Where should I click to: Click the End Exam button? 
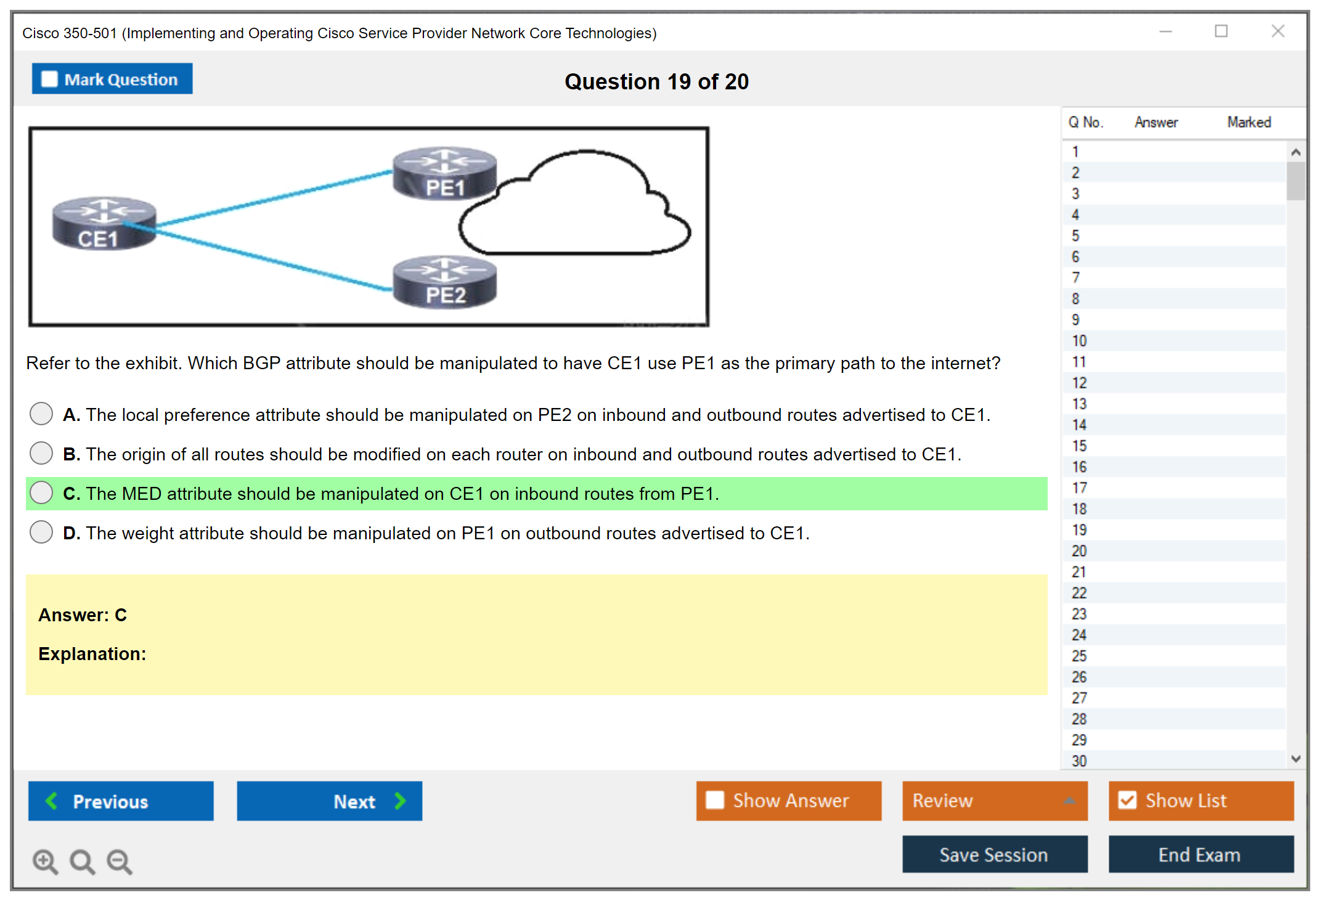1200,854
